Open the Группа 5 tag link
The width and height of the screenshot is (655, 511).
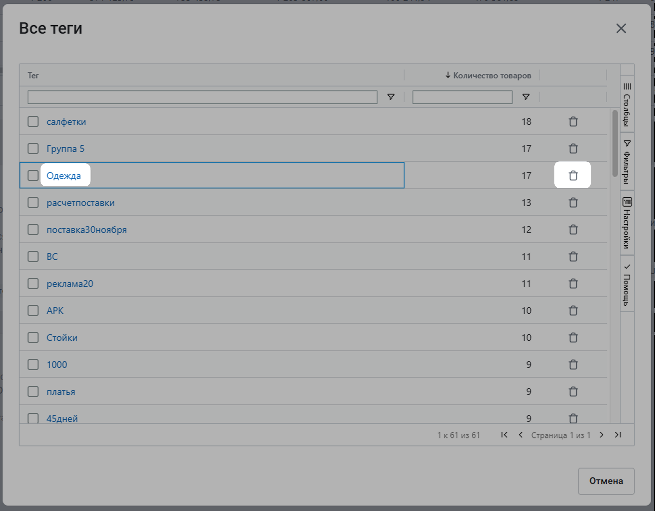[65, 149]
